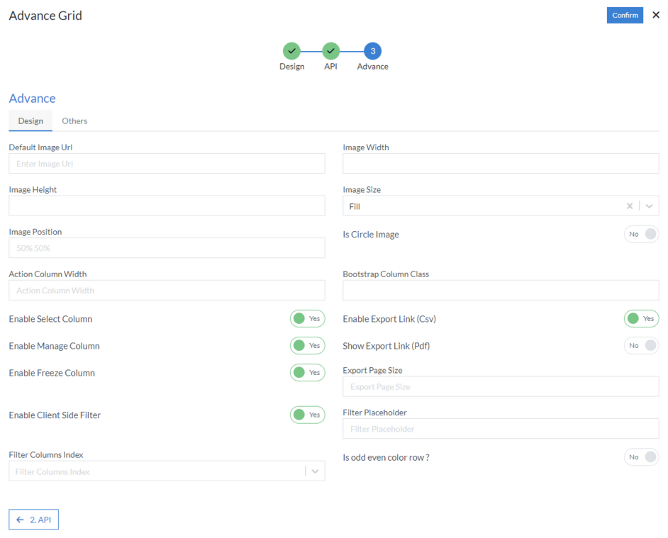Viewport: 668px width, 538px height.
Task: Switch off Enable Freeze Column
Action: pos(307,373)
